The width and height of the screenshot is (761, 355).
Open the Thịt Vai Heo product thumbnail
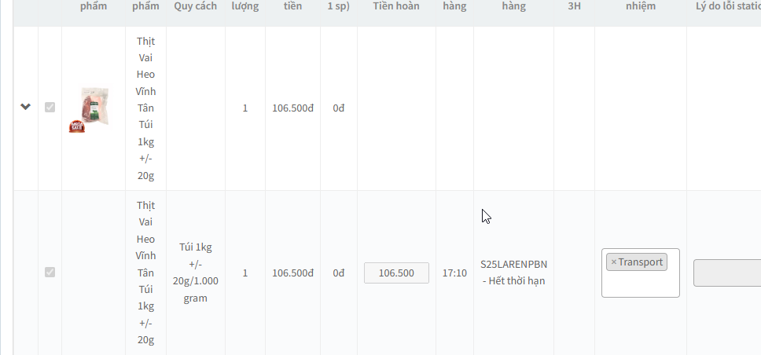click(94, 107)
